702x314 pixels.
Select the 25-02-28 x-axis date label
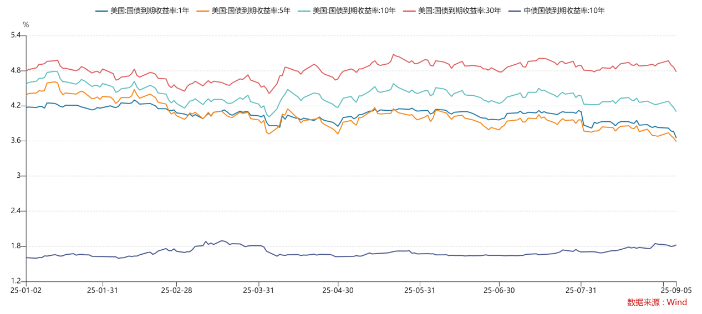pos(176,290)
